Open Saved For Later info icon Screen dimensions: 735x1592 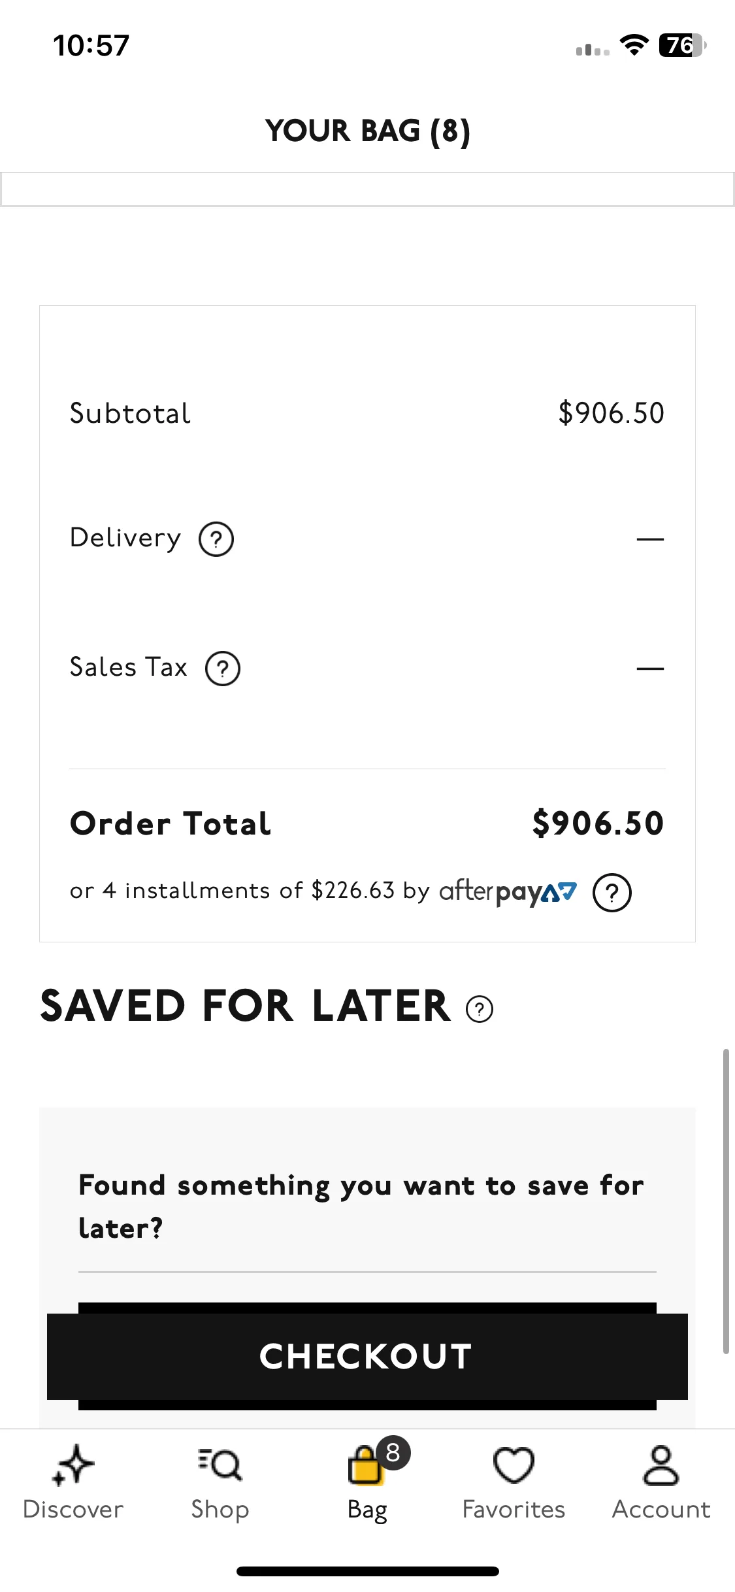[480, 1008]
